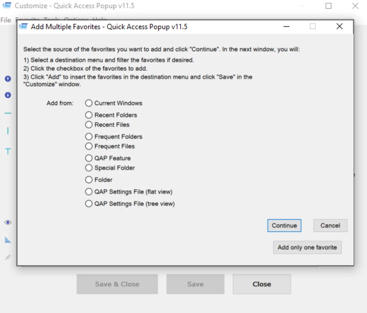The height and width of the screenshot is (313, 367).
Task: Click the add separator line icon
Action: 8,113
